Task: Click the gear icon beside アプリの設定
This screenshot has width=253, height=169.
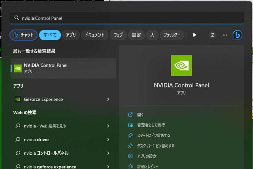Action: tap(130, 156)
